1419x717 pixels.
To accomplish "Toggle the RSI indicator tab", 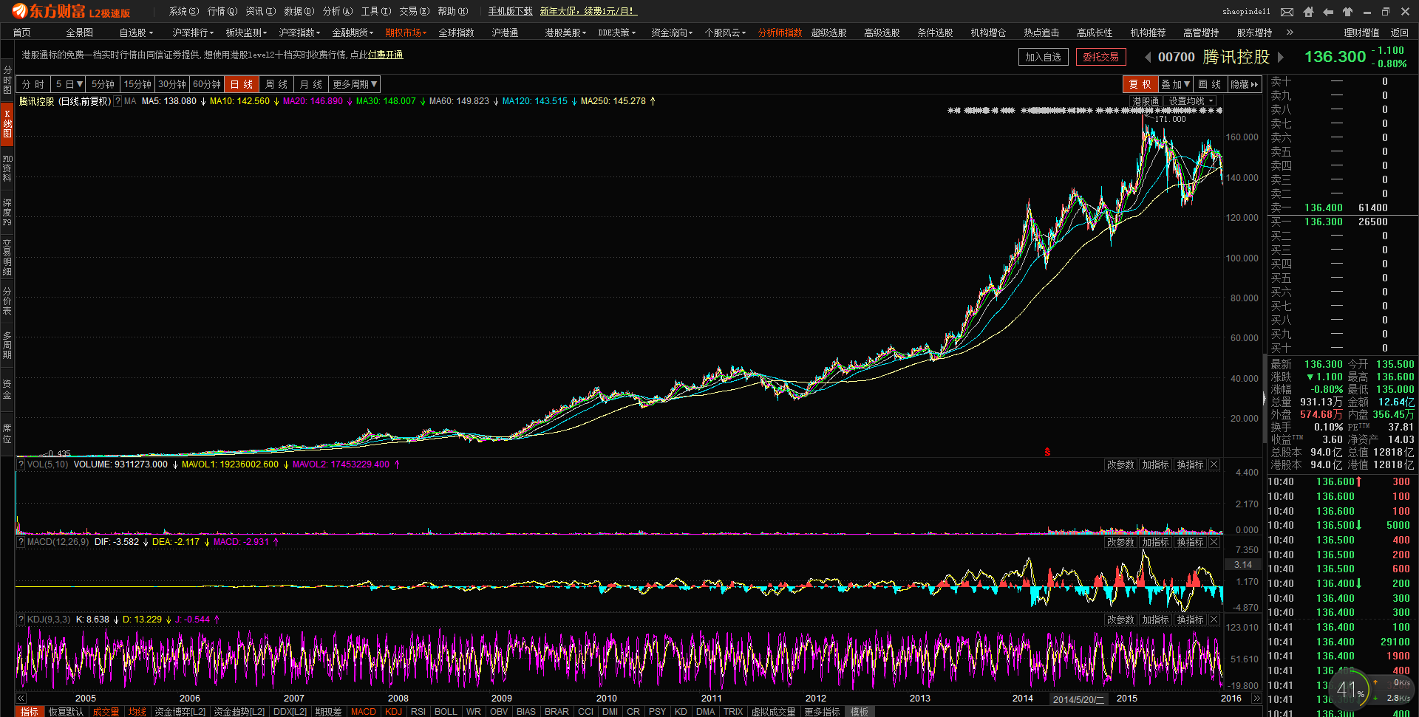I will tap(418, 712).
